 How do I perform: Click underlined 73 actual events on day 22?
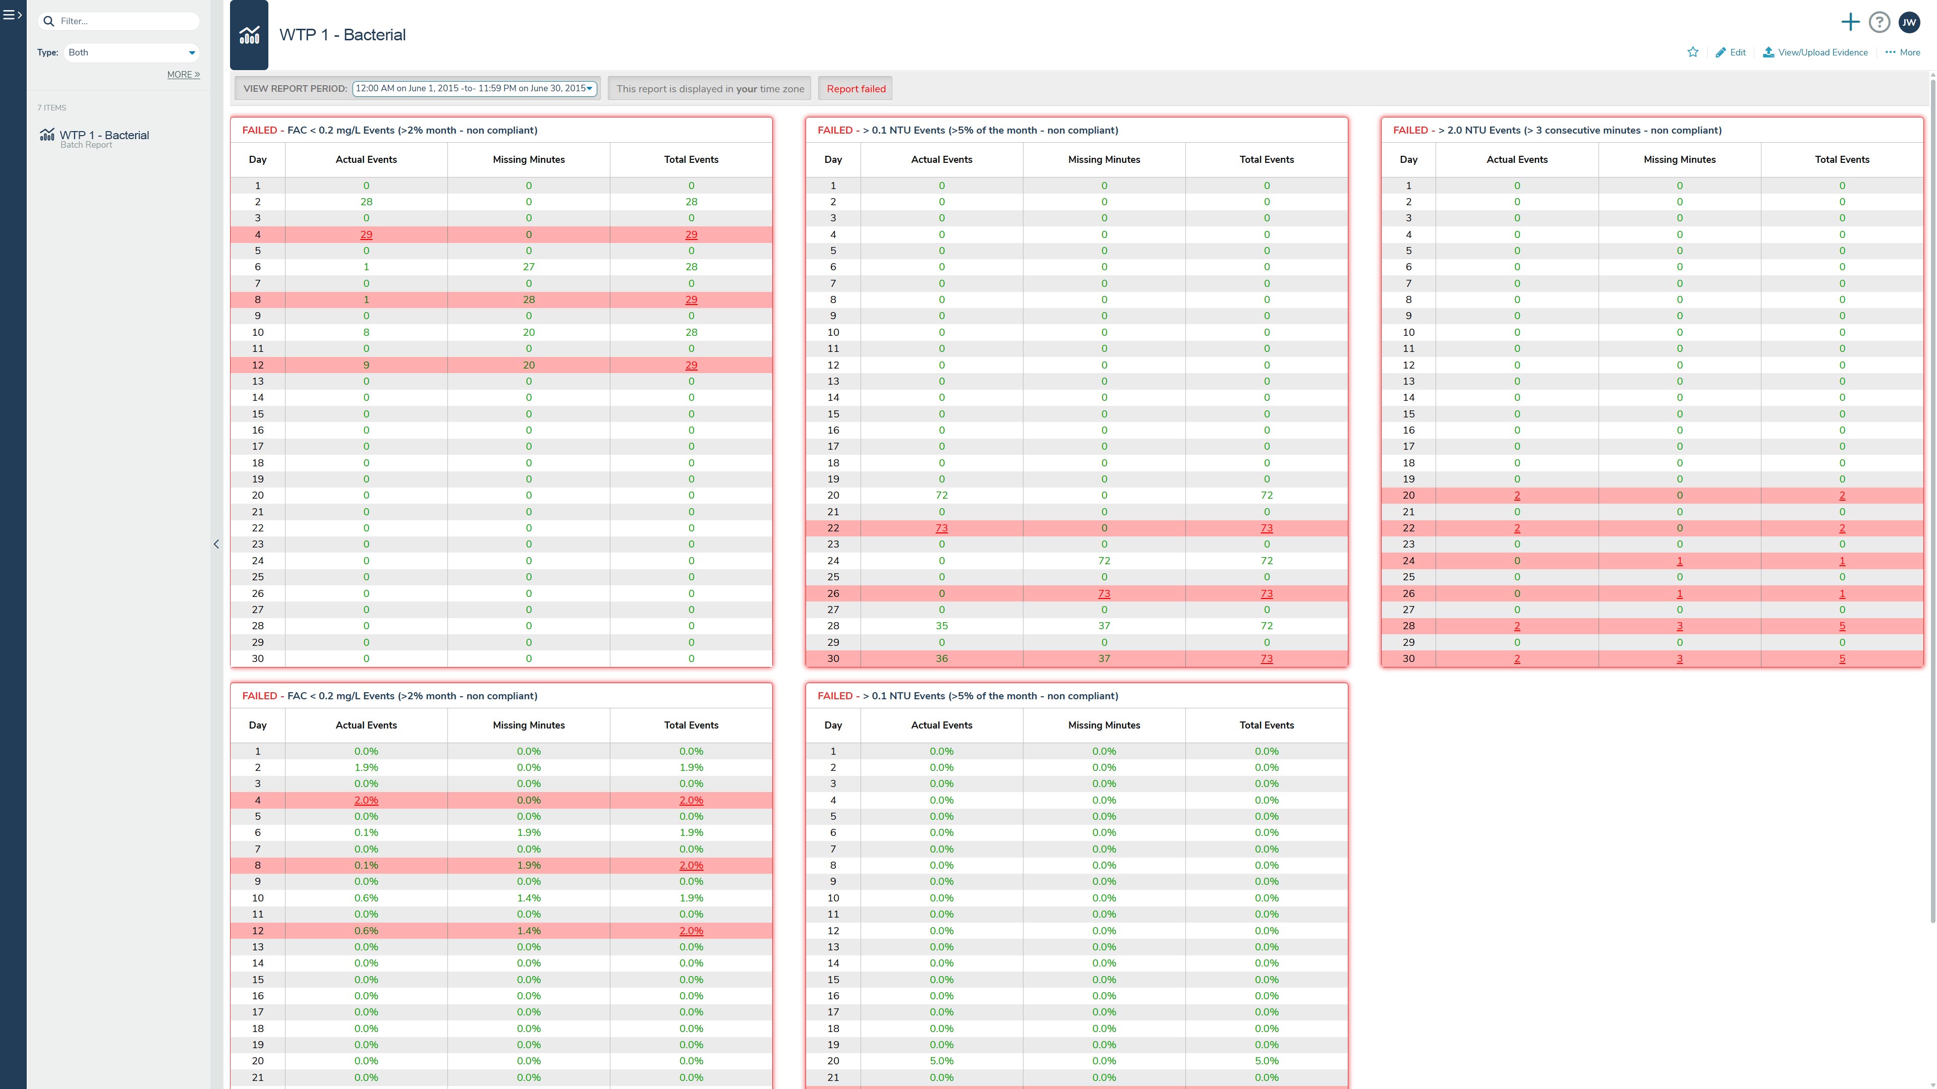click(x=941, y=528)
